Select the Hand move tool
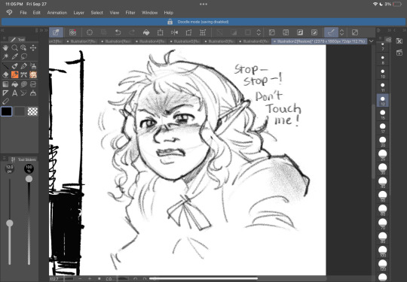The height and width of the screenshot is (282, 407). click(x=5, y=47)
